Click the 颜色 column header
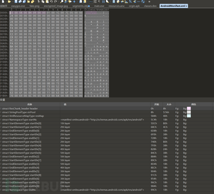214x194 pixels. (194, 104)
